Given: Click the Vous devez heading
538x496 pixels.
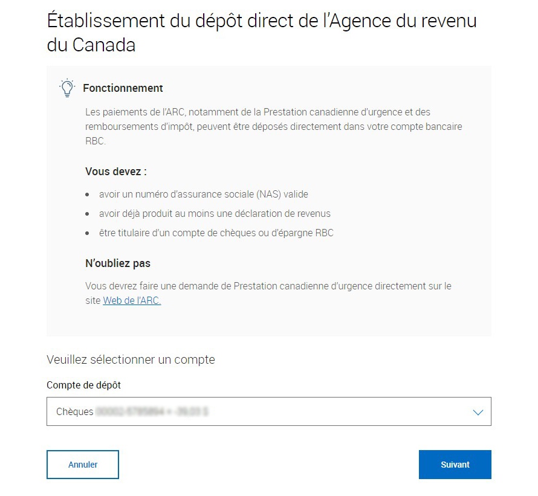Looking at the screenshot, I should pyautogui.click(x=116, y=171).
